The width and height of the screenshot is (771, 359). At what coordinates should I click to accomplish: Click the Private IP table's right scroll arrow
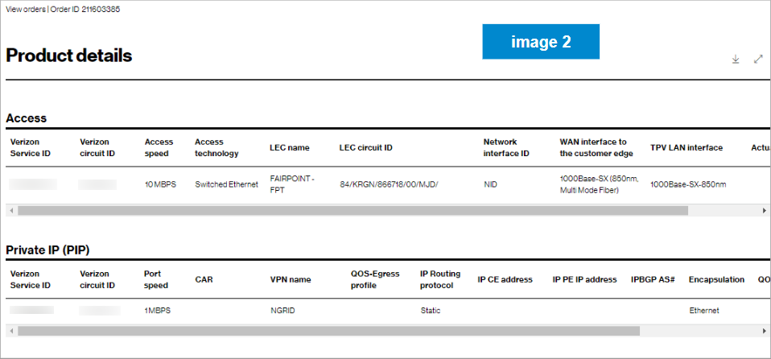tap(765, 330)
